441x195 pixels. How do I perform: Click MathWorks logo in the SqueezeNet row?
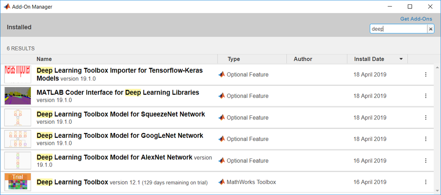pos(222,117)
